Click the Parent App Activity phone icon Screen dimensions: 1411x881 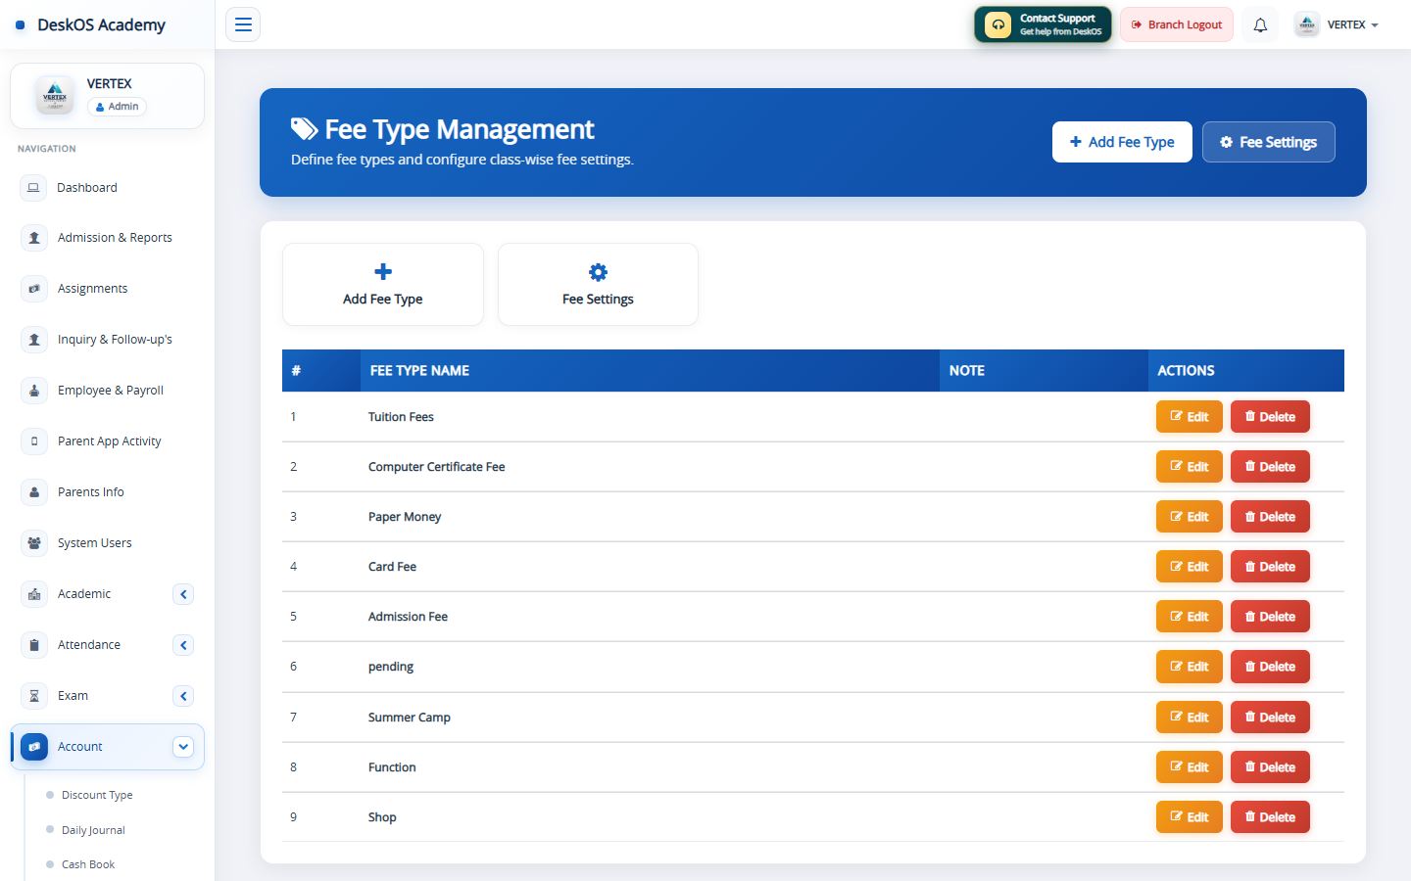34,441
